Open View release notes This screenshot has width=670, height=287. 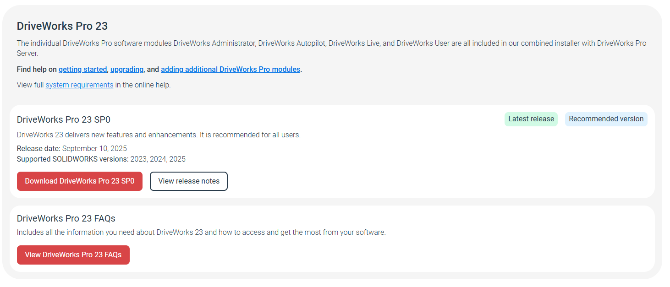coord(188,181)
